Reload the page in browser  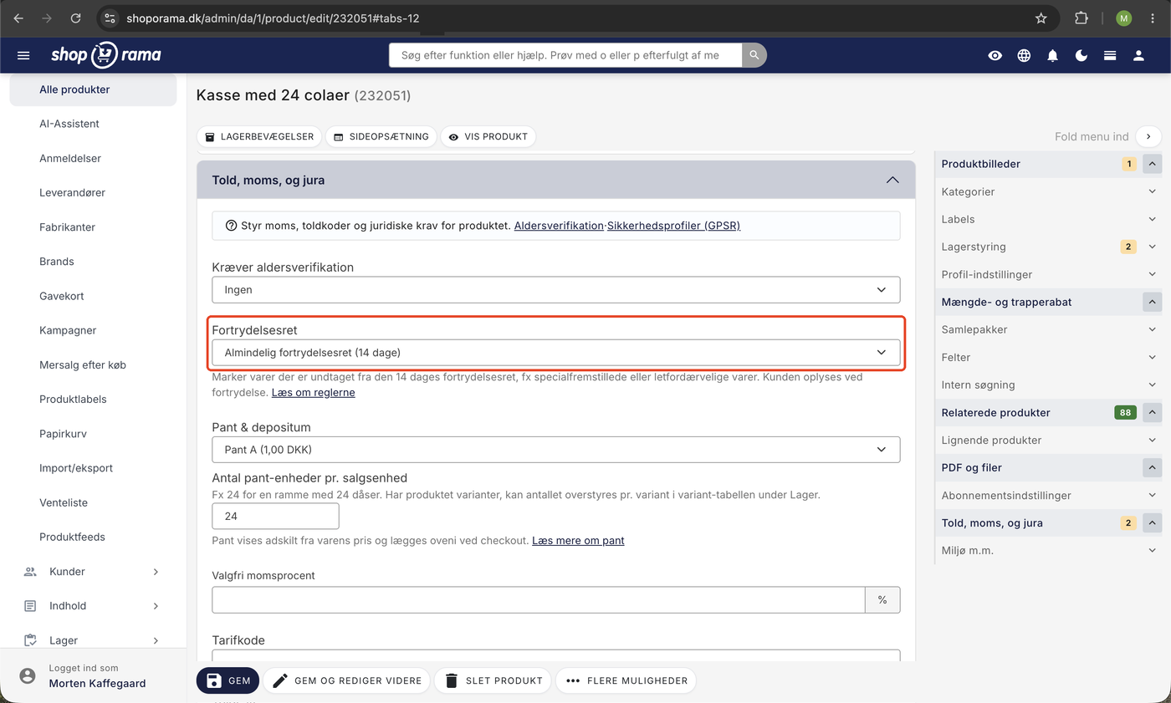75,18
